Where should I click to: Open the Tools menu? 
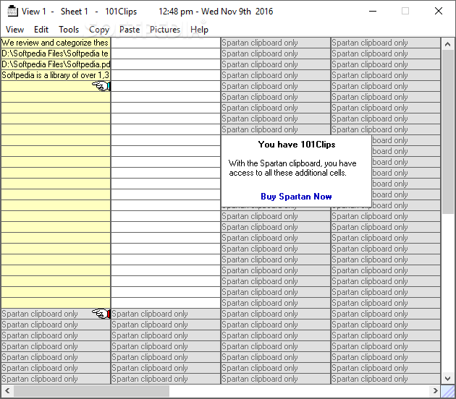69,30
